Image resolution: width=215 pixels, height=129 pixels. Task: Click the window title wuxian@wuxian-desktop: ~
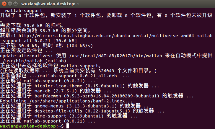(50, 4)
